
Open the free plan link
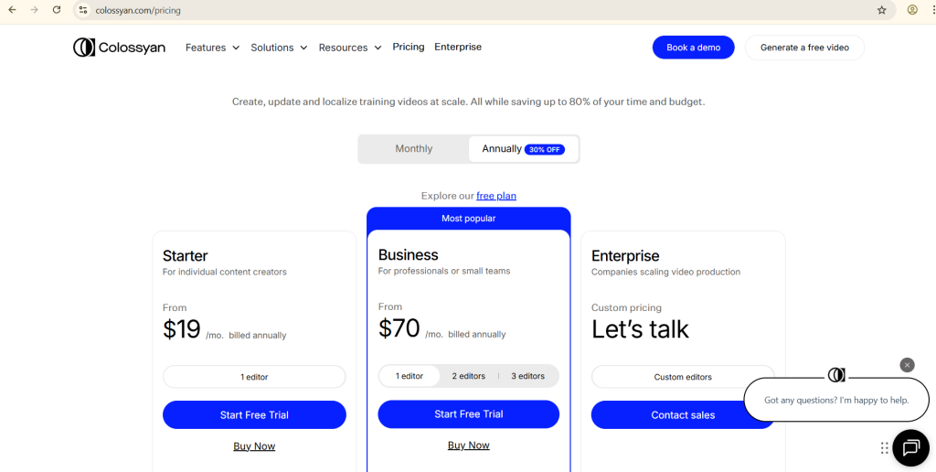coord(496,196)
